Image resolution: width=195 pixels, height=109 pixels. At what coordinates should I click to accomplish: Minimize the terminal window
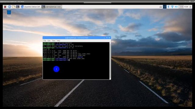104,38
